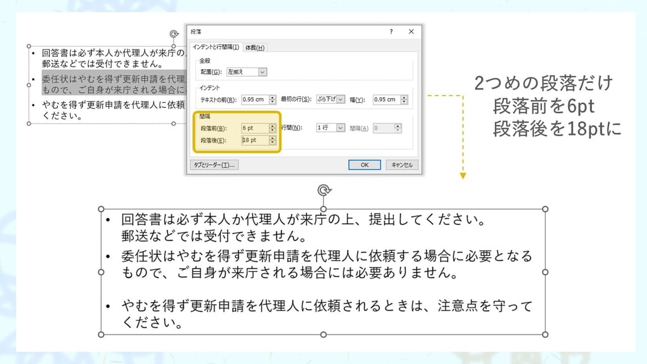The image size is (647, 364).
Task: Increase 幅 value with its up arrow
Action: click(x=403, y=98)
